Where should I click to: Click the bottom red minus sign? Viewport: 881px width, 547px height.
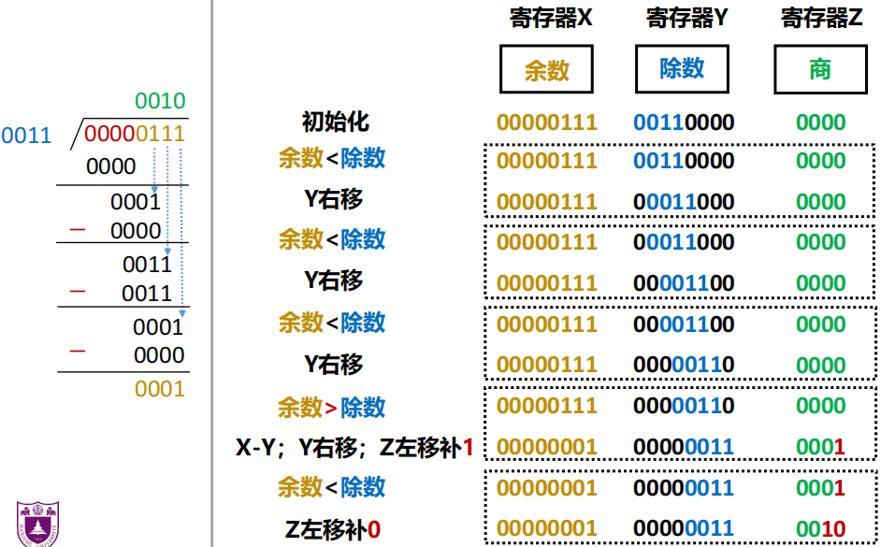tap(78, 352)
